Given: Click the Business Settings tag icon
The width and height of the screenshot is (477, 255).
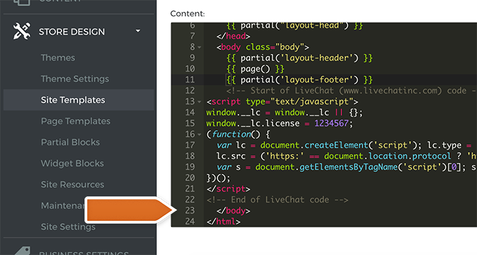Looking at the screenshot, I should pyautogui.click(x=22, y=251).
